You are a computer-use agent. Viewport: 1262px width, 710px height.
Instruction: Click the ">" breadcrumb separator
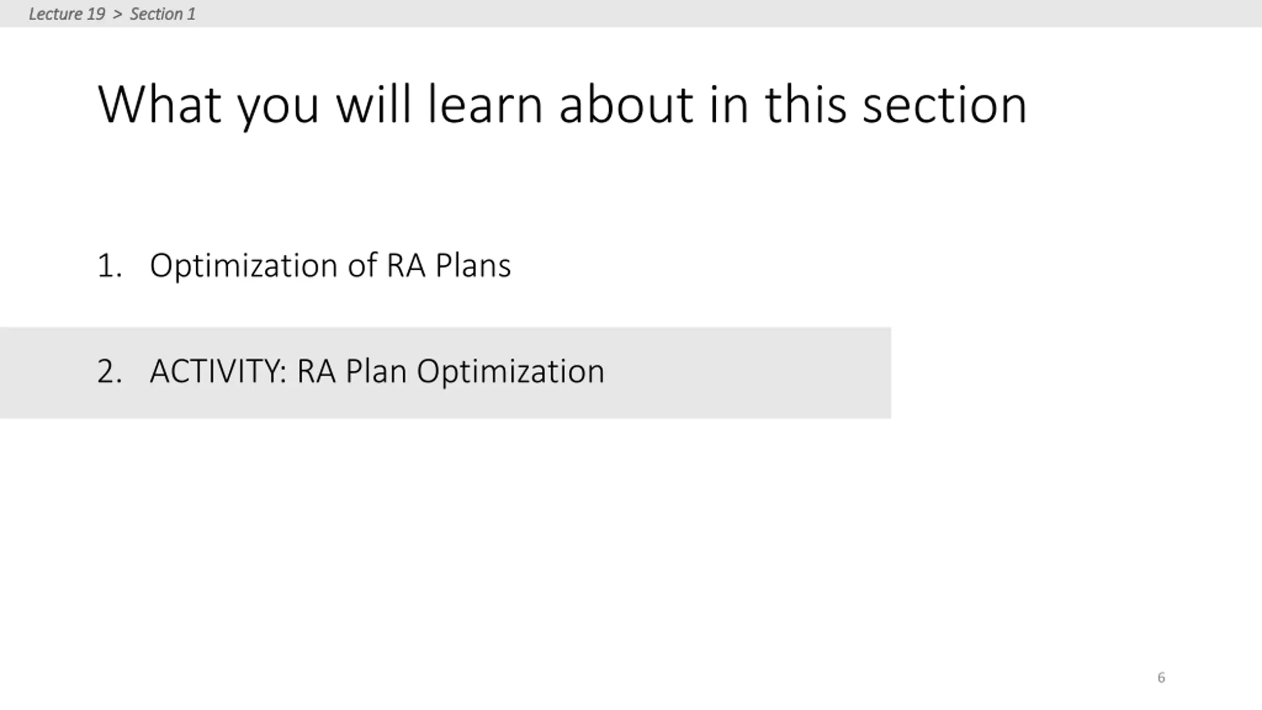point(117,14)
